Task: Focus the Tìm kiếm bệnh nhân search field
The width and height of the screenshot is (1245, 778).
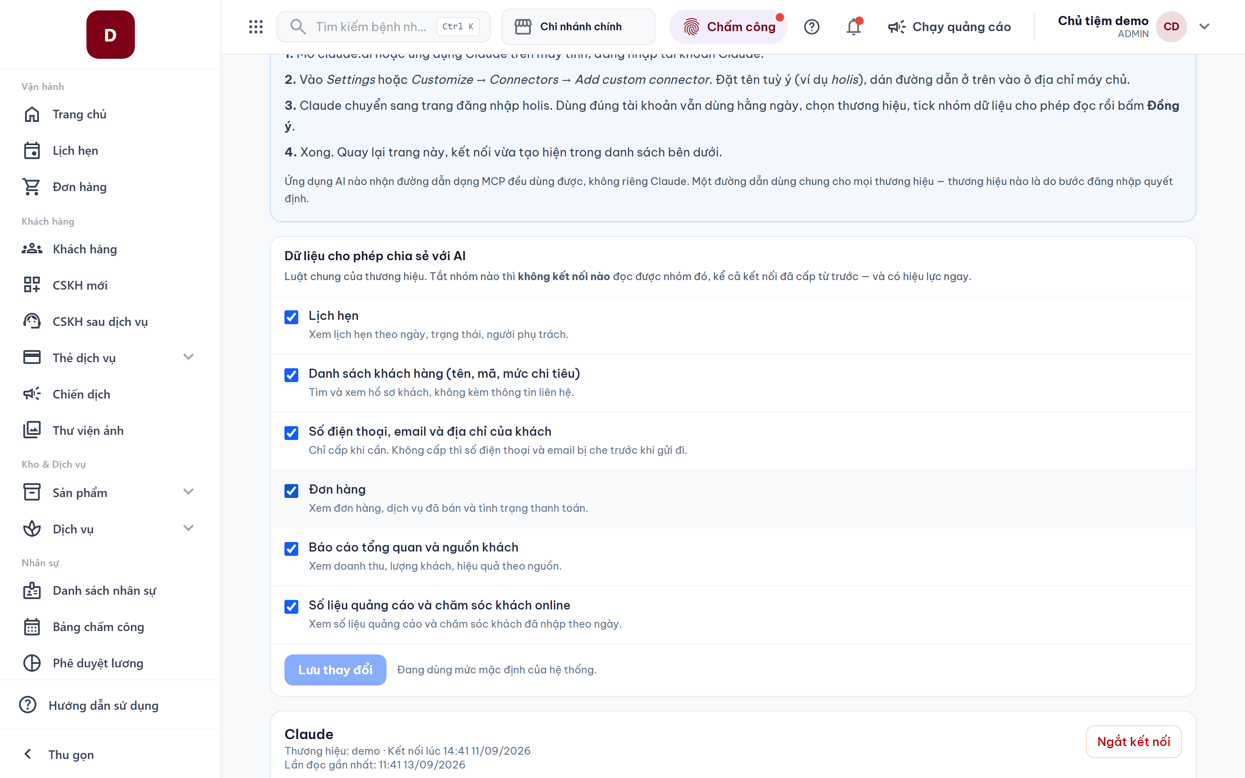Action: 384,27
